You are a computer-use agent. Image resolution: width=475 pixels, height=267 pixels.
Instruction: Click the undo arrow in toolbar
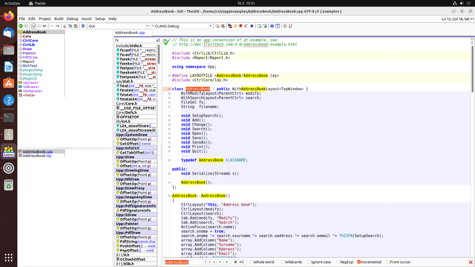tap(52, 26)
